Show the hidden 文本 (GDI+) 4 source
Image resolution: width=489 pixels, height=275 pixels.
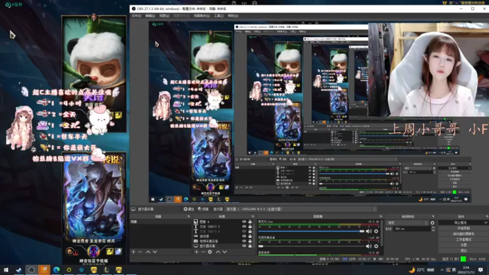tap(244, 232)
